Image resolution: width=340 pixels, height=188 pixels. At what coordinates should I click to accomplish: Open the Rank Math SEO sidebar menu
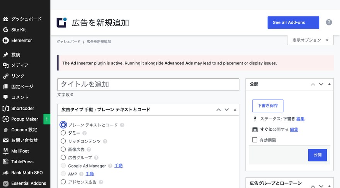click(25, 173)
